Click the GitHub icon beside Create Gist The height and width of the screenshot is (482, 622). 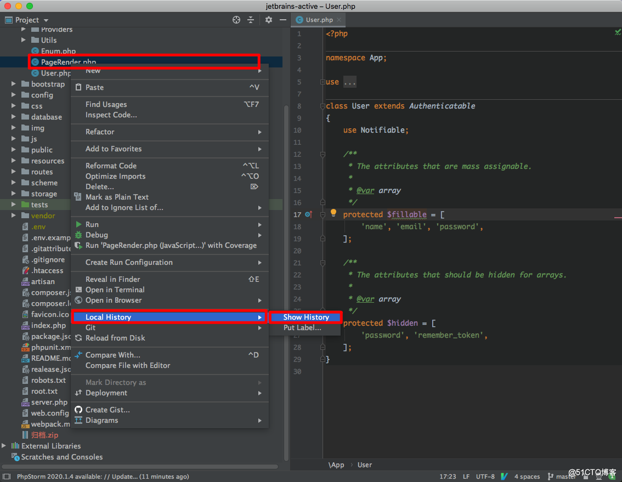pos(78,410)
